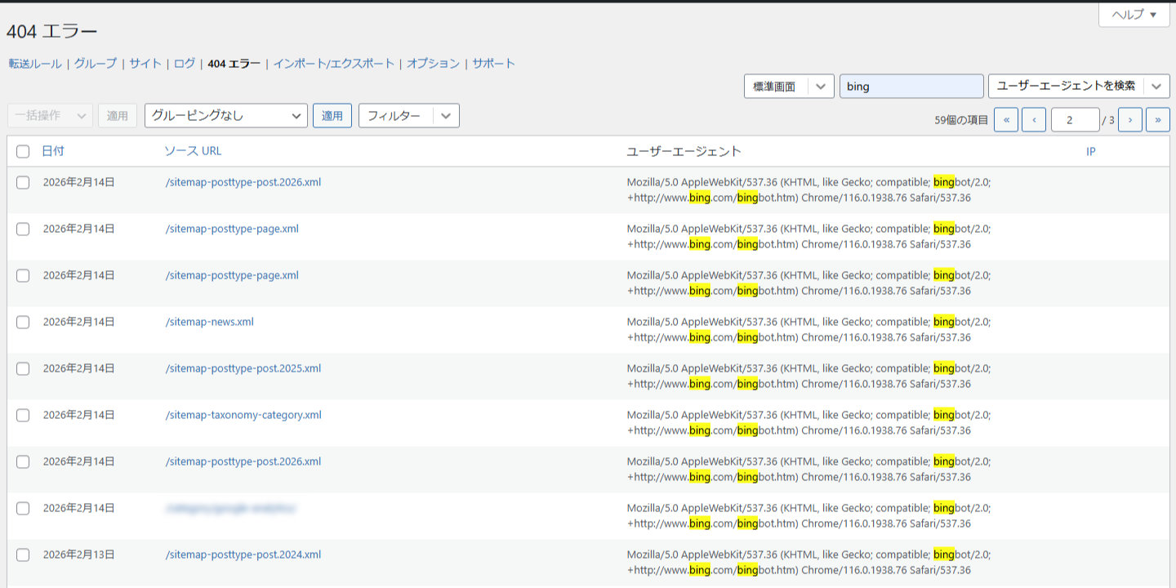Go to first page of results
1176x588 pixels.
point(1005,120)
